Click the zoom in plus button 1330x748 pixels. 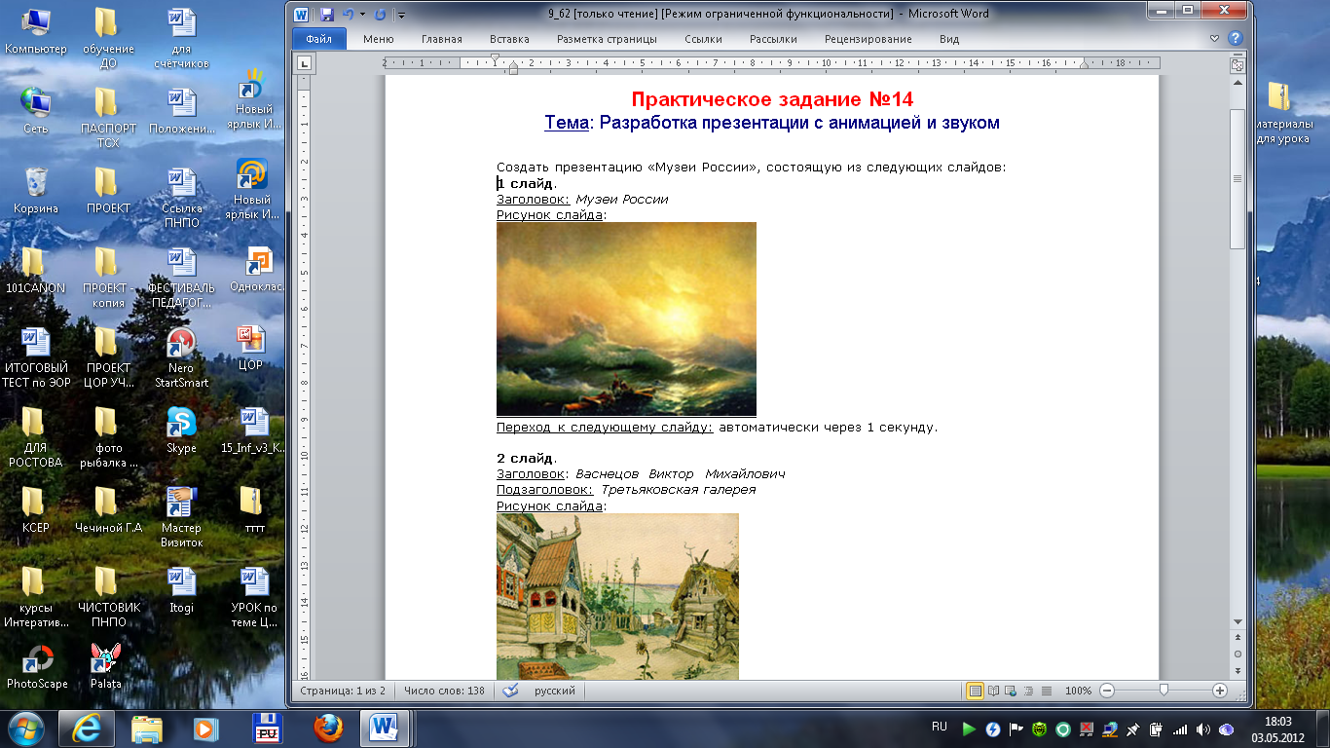point(1220,691)
